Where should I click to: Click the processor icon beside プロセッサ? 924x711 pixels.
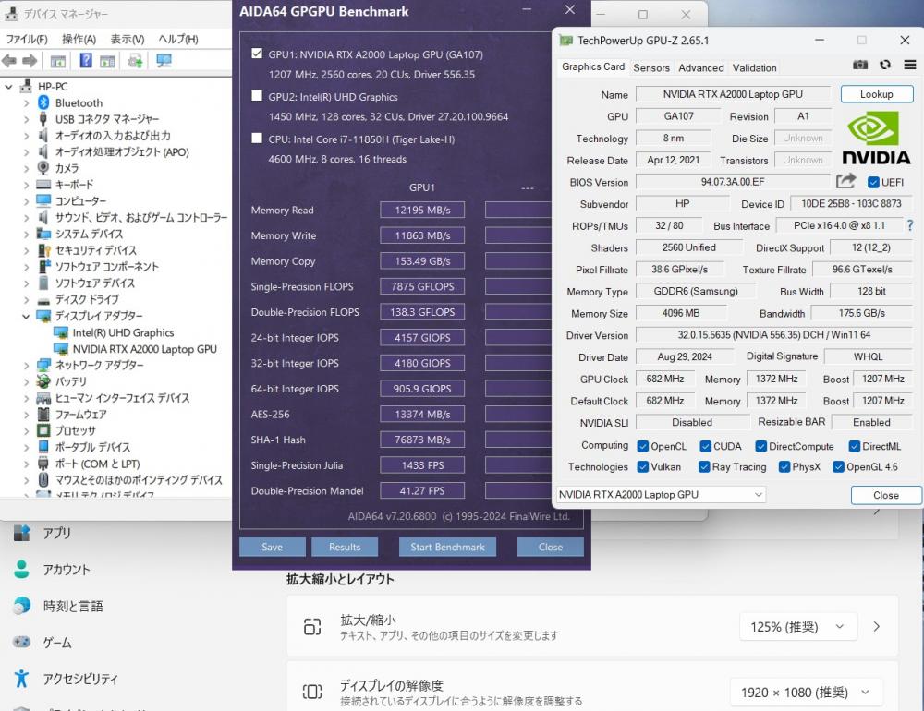(x=43, y=430)
